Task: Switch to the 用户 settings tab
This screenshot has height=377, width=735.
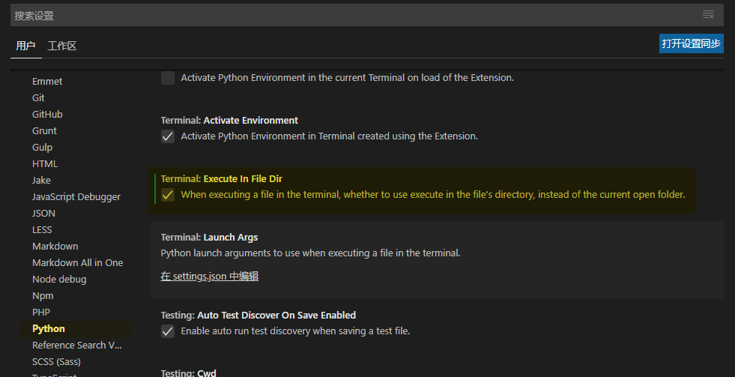Action: [x=26, y=46]
